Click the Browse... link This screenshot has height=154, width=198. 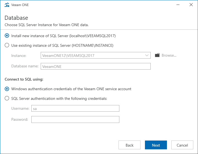pyautogui.click(x=169, y=55)
